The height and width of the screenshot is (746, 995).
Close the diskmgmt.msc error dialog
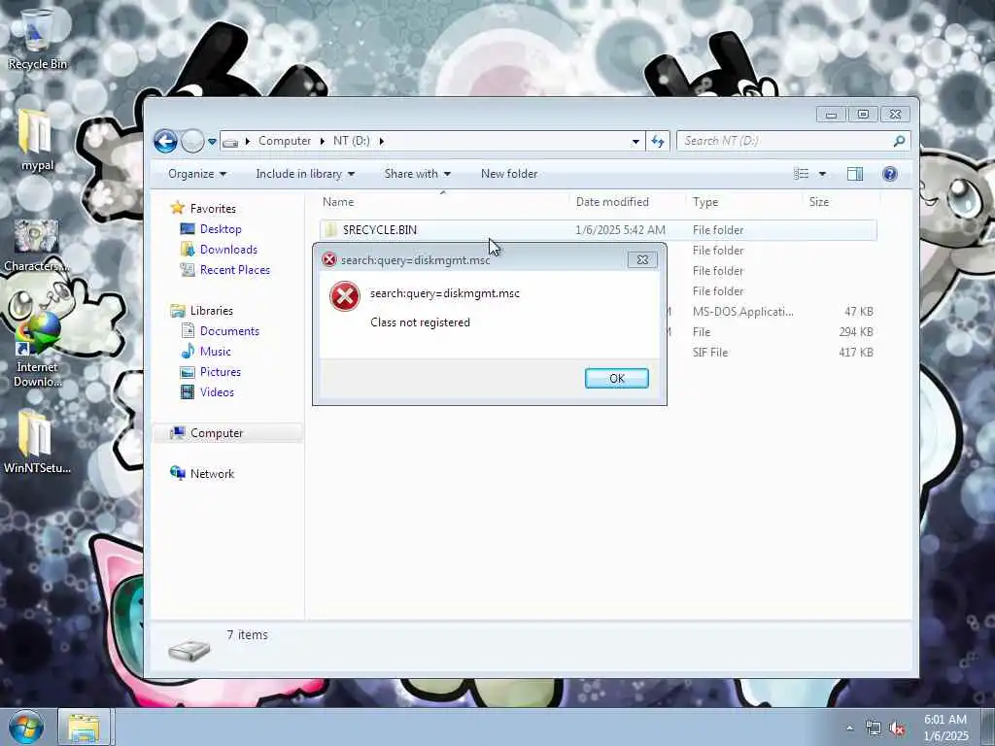pyautogui.click(x=642, y=260)
